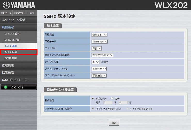The width and height of the screenshot is (191, 130).
Task: Open the プライマリチャンネル dropdown
Action: coord(99,69)
